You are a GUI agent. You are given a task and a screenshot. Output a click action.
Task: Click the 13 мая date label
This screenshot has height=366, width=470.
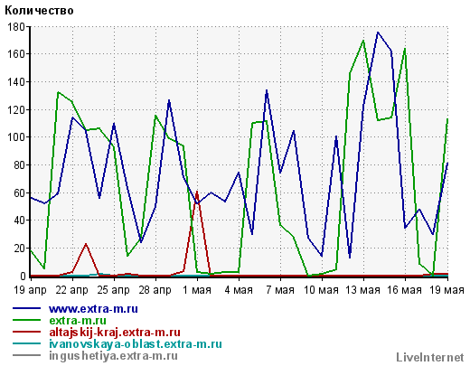point(362,290)
